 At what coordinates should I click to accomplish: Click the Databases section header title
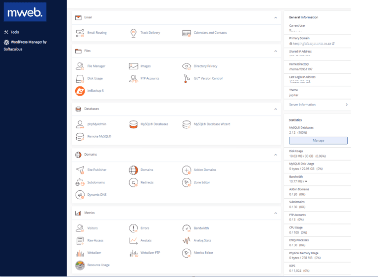tap(92, 109)
